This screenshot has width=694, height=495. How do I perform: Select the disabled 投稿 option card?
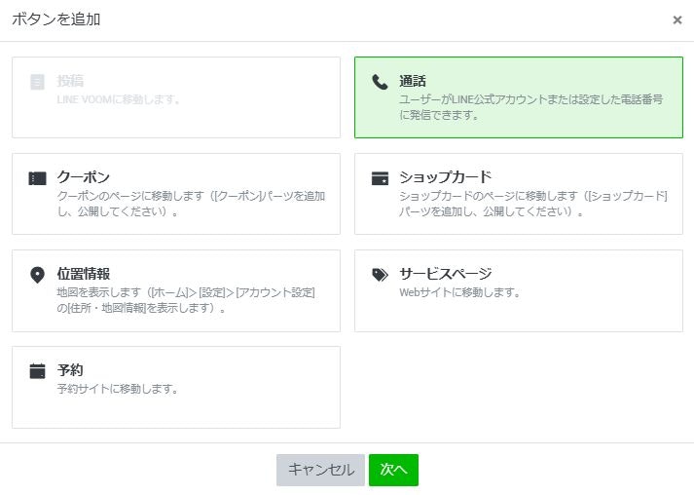[176, 97]
